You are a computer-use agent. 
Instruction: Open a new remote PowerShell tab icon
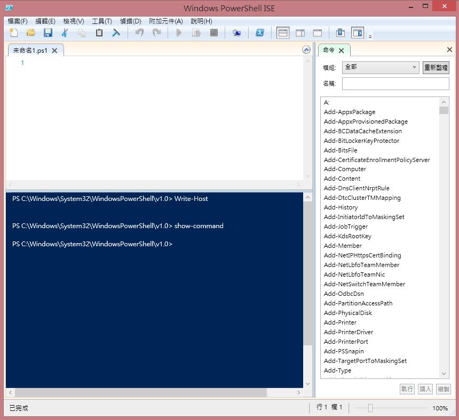pos(236,33)
